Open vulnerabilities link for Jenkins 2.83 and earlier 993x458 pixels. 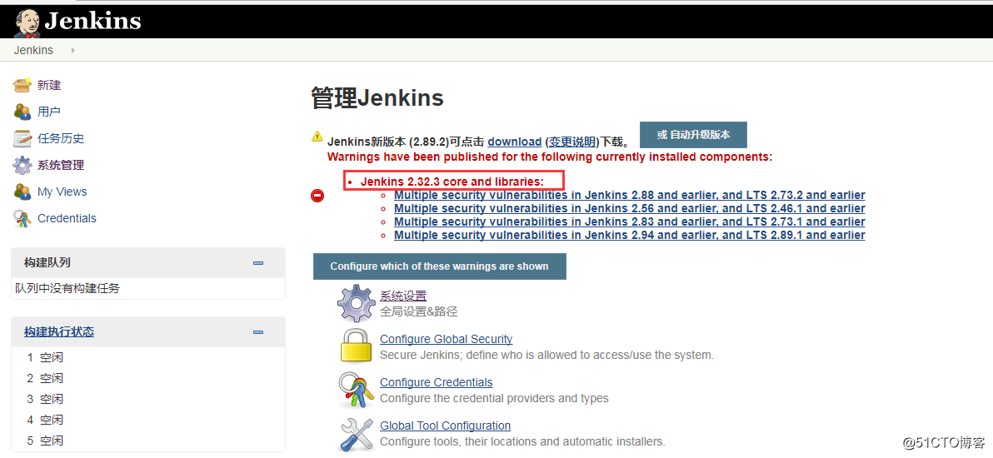pyautogui.click(x=630, y=222)
